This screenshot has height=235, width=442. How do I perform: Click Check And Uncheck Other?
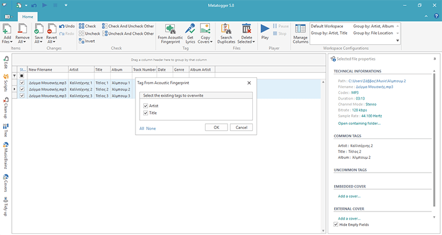(128, 26)
